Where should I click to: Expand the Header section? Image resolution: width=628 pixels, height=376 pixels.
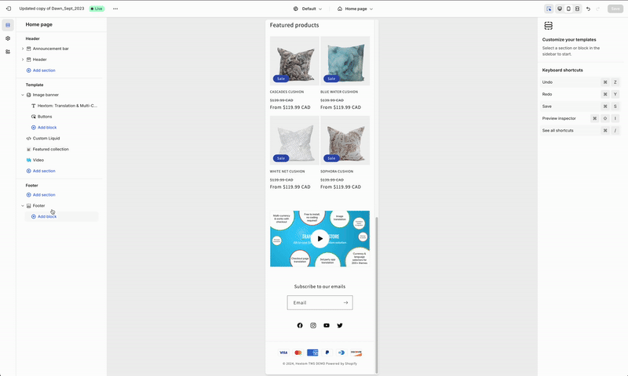click(x=23, y=60)
